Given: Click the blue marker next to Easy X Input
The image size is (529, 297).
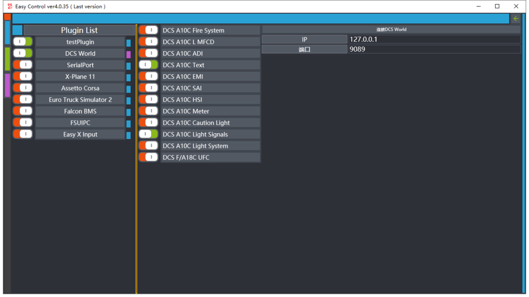Looking at the screenshot, I should point(129,135).
